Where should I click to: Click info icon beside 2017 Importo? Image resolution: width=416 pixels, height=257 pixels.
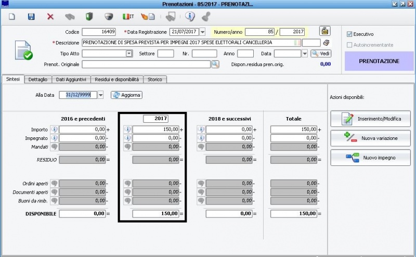(x=127, y=129)
